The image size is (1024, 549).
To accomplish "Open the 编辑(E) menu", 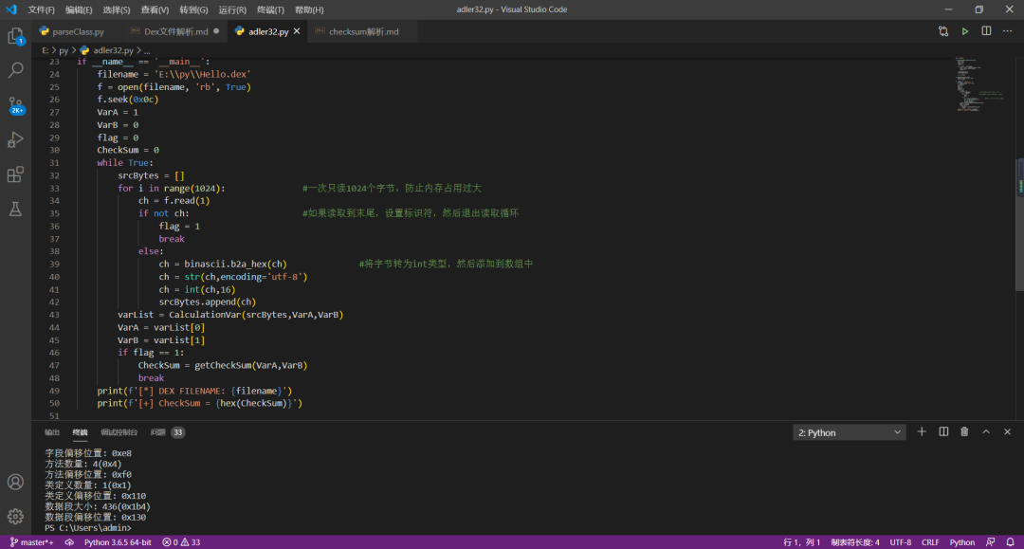I will tap(79, 9).
